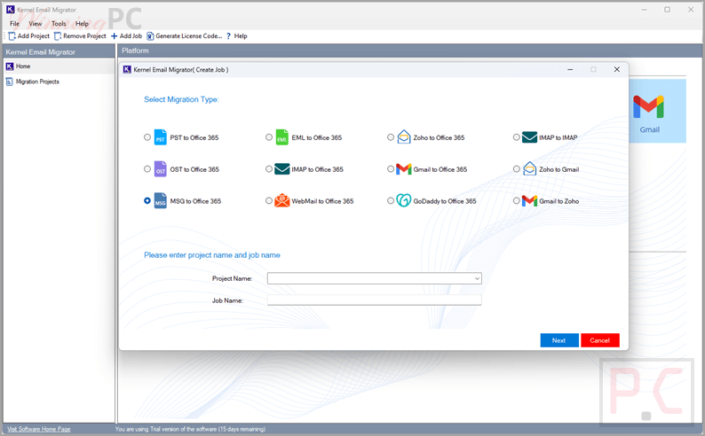Viewport: 705px width, 436px height.
Task: Choose WebMail to Office 365 radio option
Action: [269, 200]
